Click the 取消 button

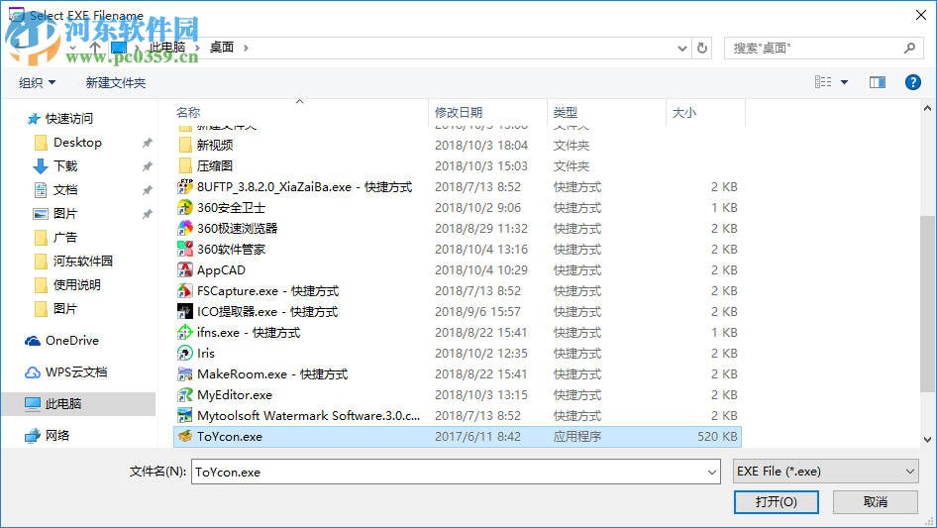[876, 501]
